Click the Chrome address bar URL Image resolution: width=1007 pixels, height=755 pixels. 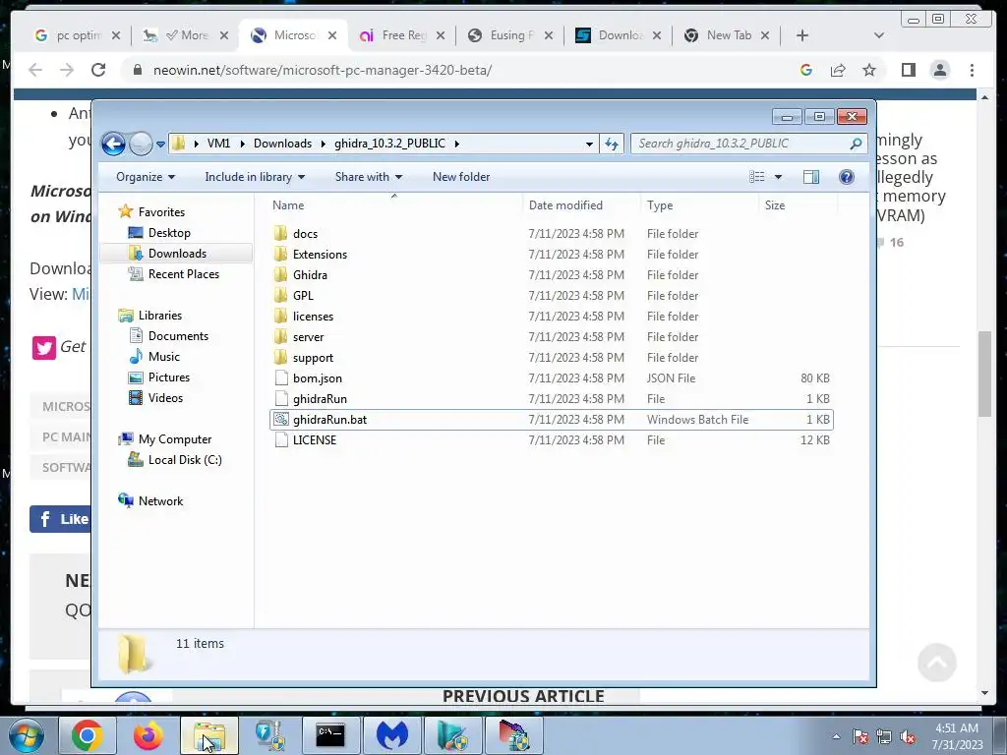click(323, 70)
